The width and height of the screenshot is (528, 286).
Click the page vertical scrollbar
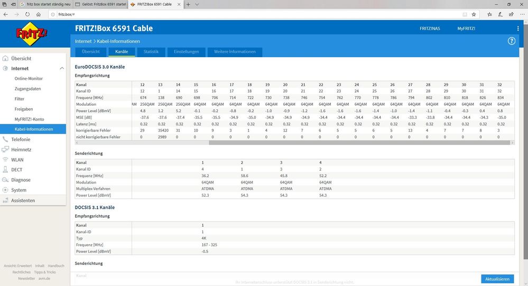click(x=526, y=142)
